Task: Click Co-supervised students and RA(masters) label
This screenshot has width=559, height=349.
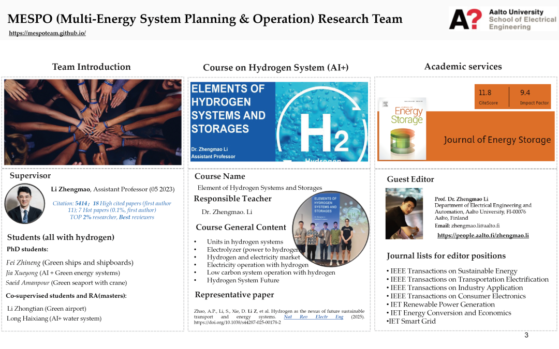Action: (66, 296)
